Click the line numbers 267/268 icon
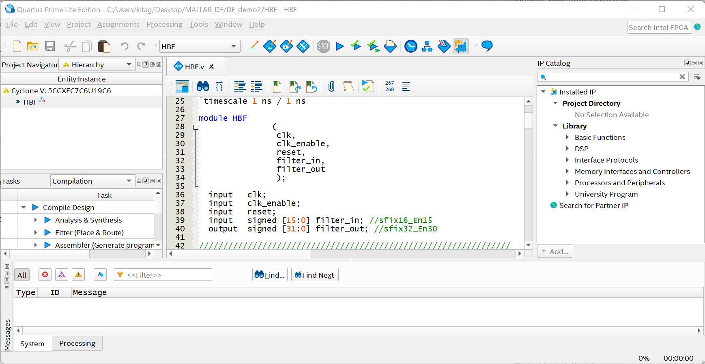 pyautogui.click(x=389, y=86)
